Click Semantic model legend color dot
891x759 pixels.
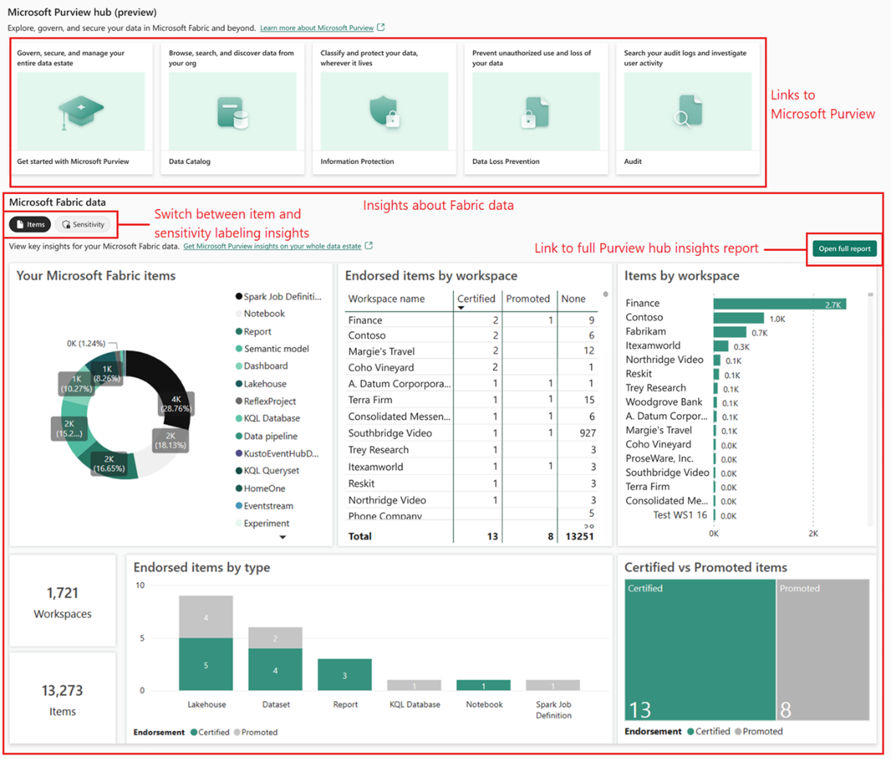click(x=239, y=349)
